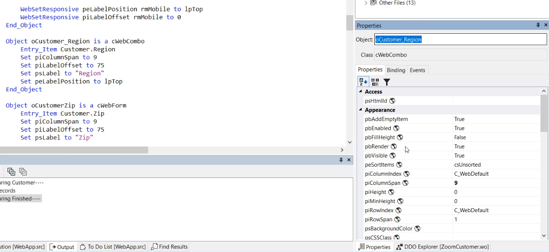Click the Object name input field
The height and width of the screenshot is (252, 549).
tap(460, 39)
